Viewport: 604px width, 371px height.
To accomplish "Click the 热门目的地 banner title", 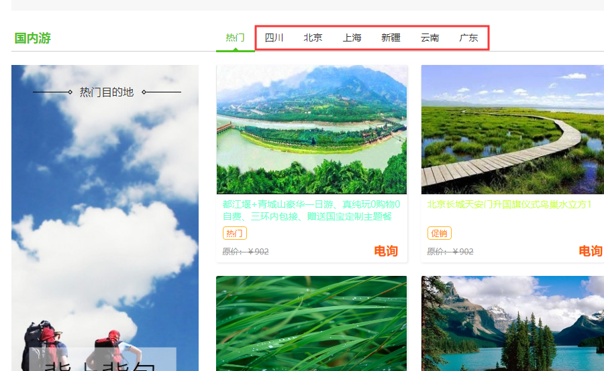I will tap(107, 92).
